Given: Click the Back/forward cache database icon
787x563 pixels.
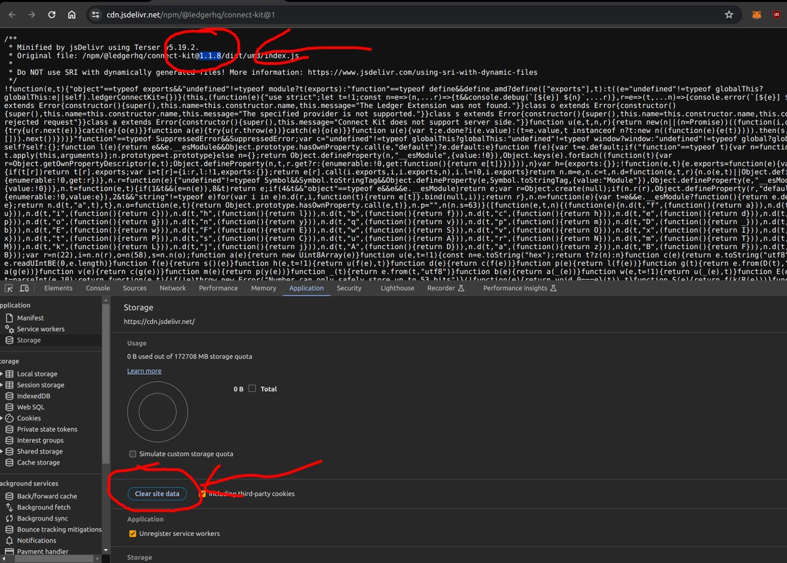Looking at the screenshot, I should 9,496.
